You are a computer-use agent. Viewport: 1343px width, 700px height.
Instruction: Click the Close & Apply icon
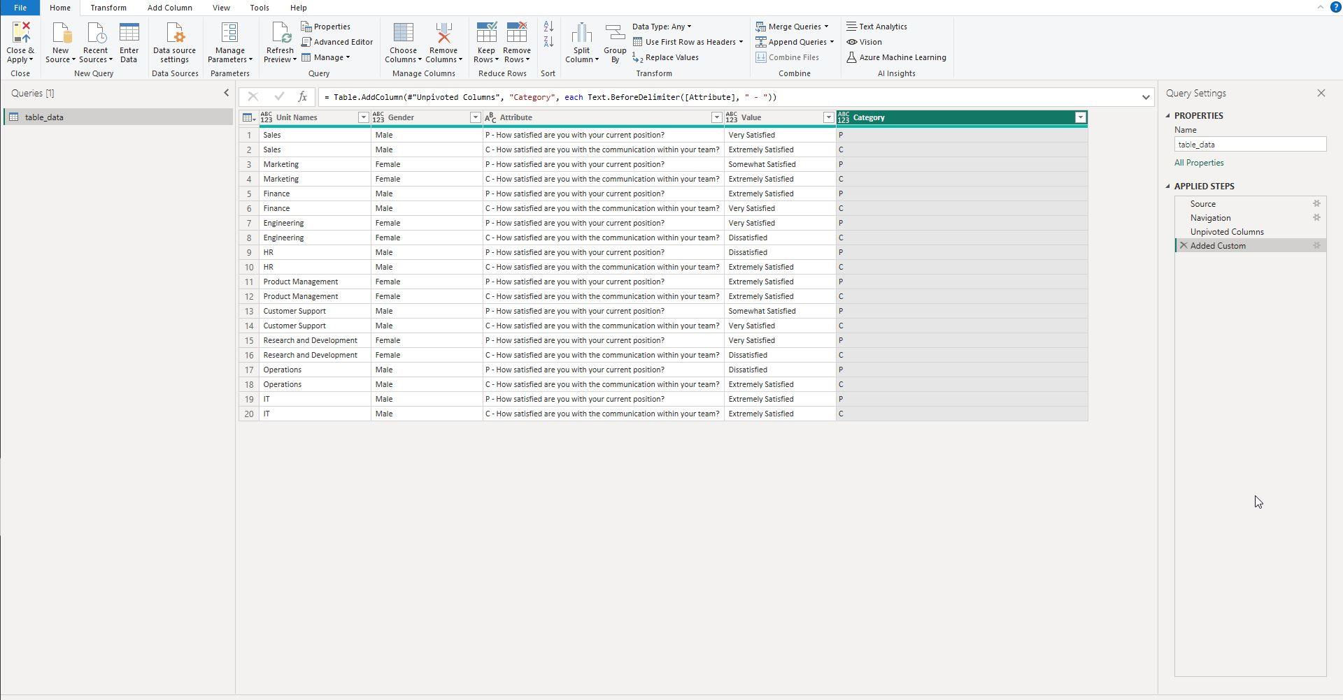coord(20,34)
